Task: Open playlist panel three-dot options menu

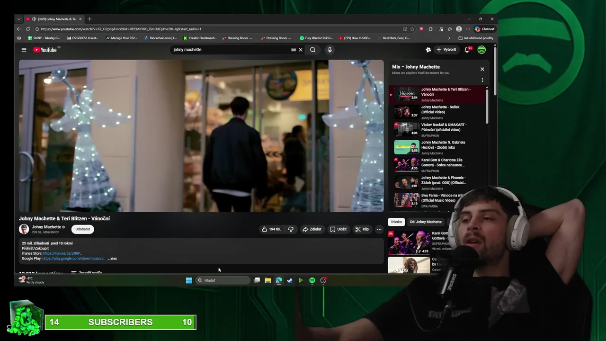Action: tap(482, 81)
